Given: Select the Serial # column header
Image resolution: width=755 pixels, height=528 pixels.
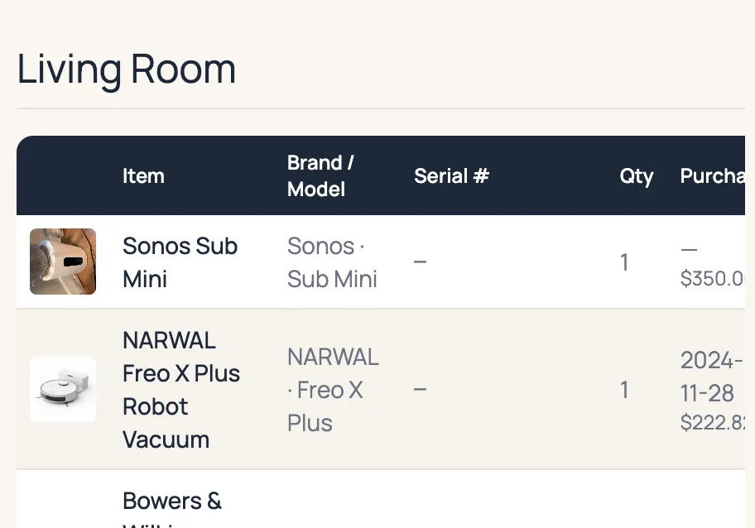Looking at the screenshot, I should [451, 176].
